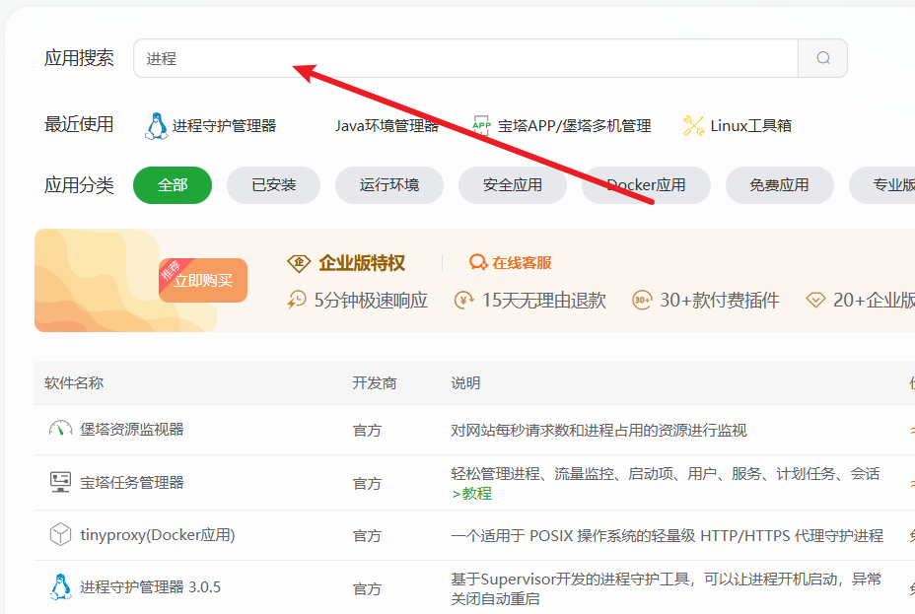
Task: Switch to the 已安装 category
Action: 273,185
